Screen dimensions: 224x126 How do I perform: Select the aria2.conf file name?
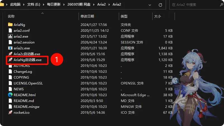21,31
